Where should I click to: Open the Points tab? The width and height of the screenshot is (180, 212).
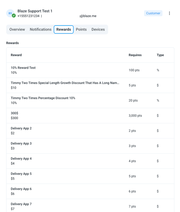pyautogui.click(x=81, y=29)
